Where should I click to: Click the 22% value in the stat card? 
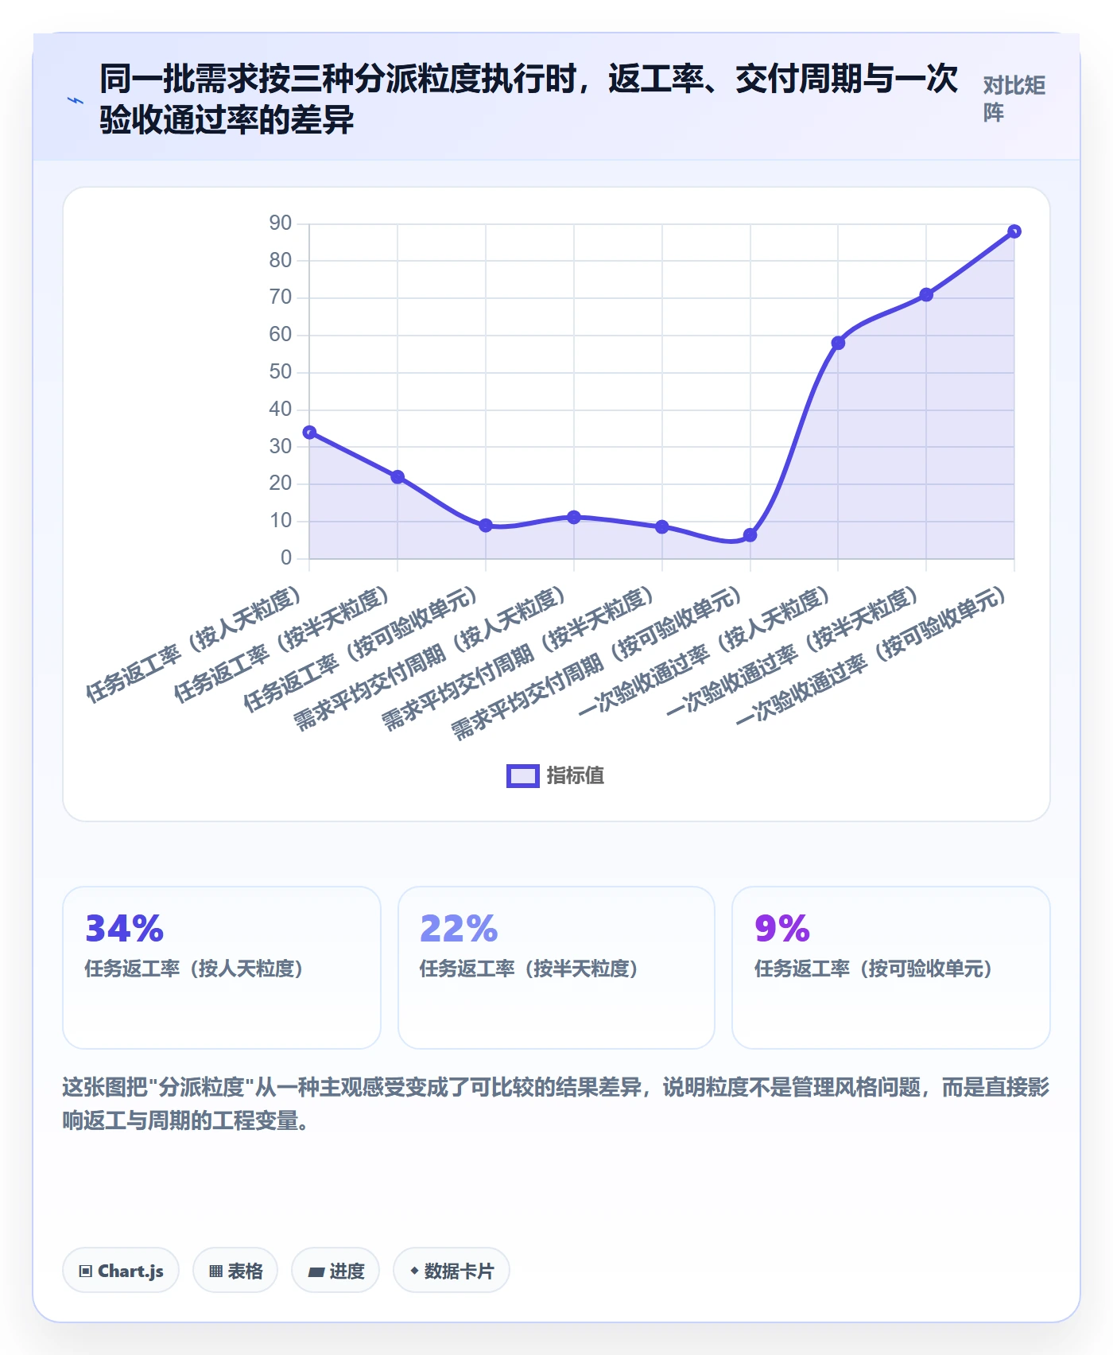click(460, 928)
